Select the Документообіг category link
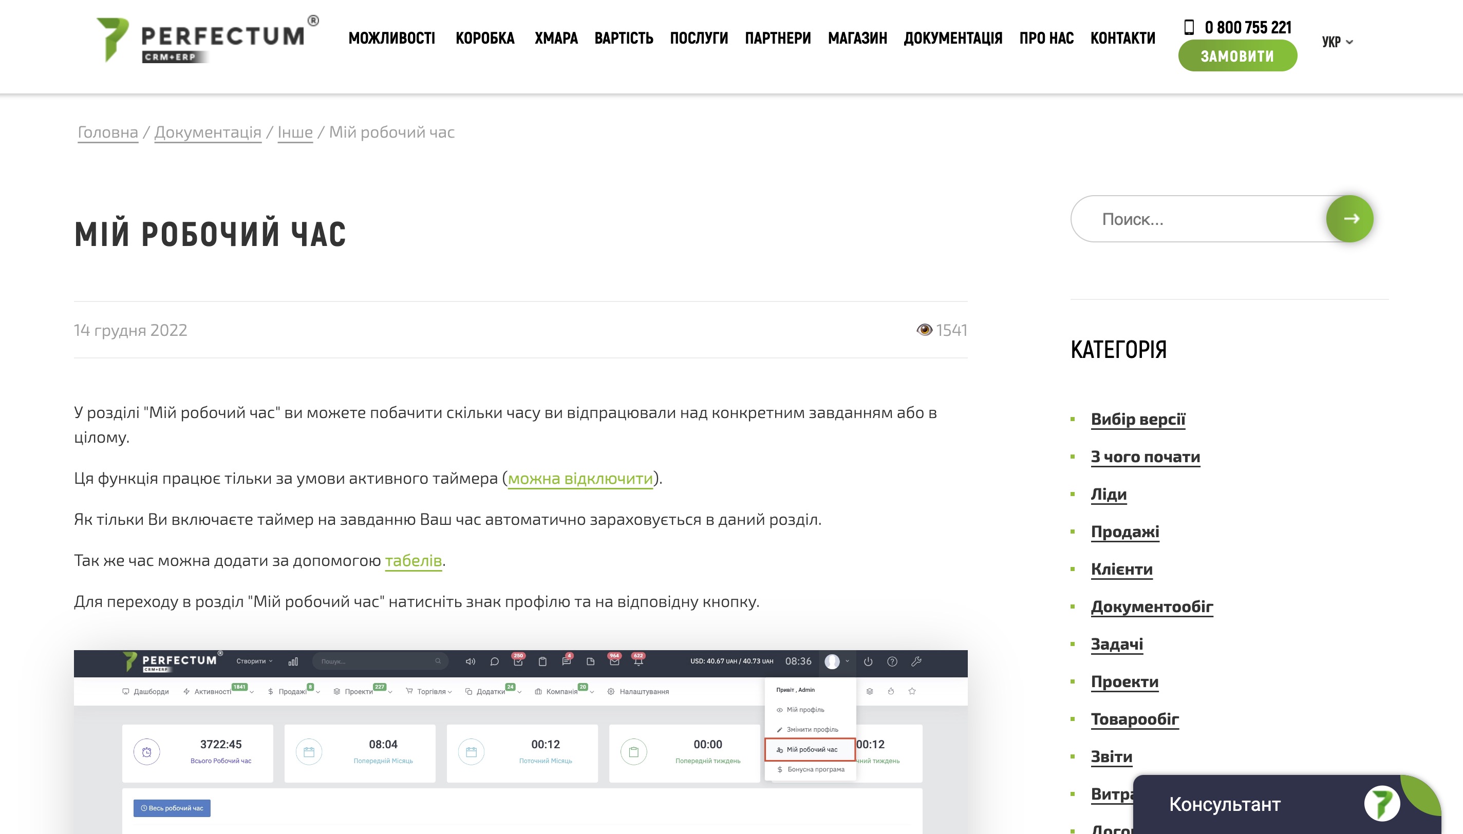Image resolution: width=1463 pixels, height=834 pixels. point(1151,606)
